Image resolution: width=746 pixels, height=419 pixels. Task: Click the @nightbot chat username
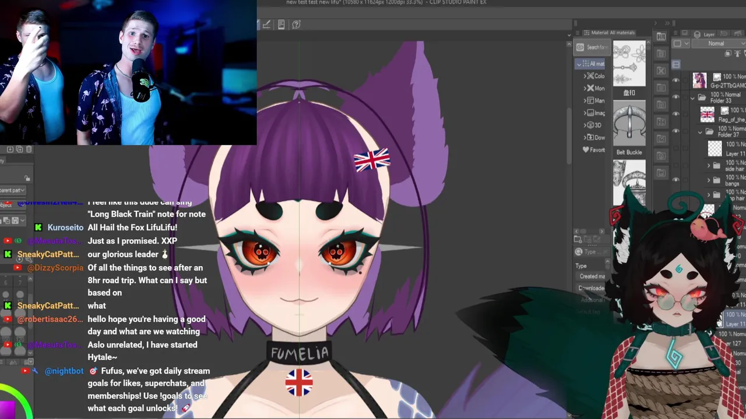click(64, 371)
